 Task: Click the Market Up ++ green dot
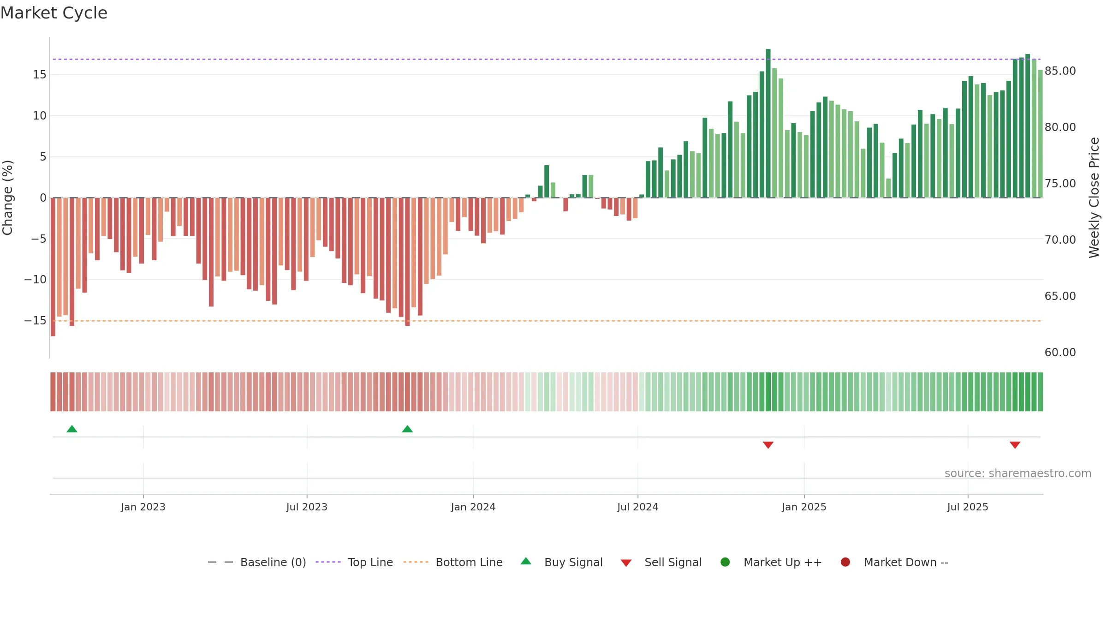(x=725, y=562)
